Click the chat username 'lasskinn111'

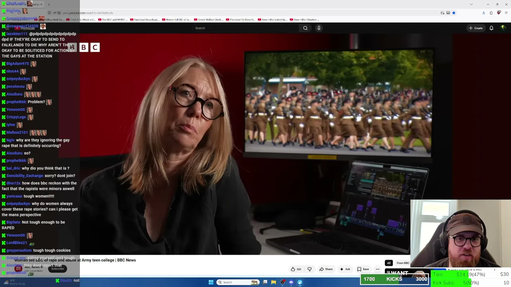[17, 34]
